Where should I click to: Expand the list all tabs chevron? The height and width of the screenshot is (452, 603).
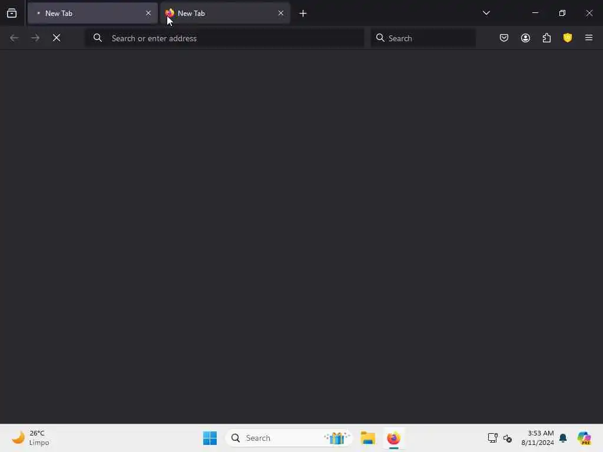[x=486, y=13]
